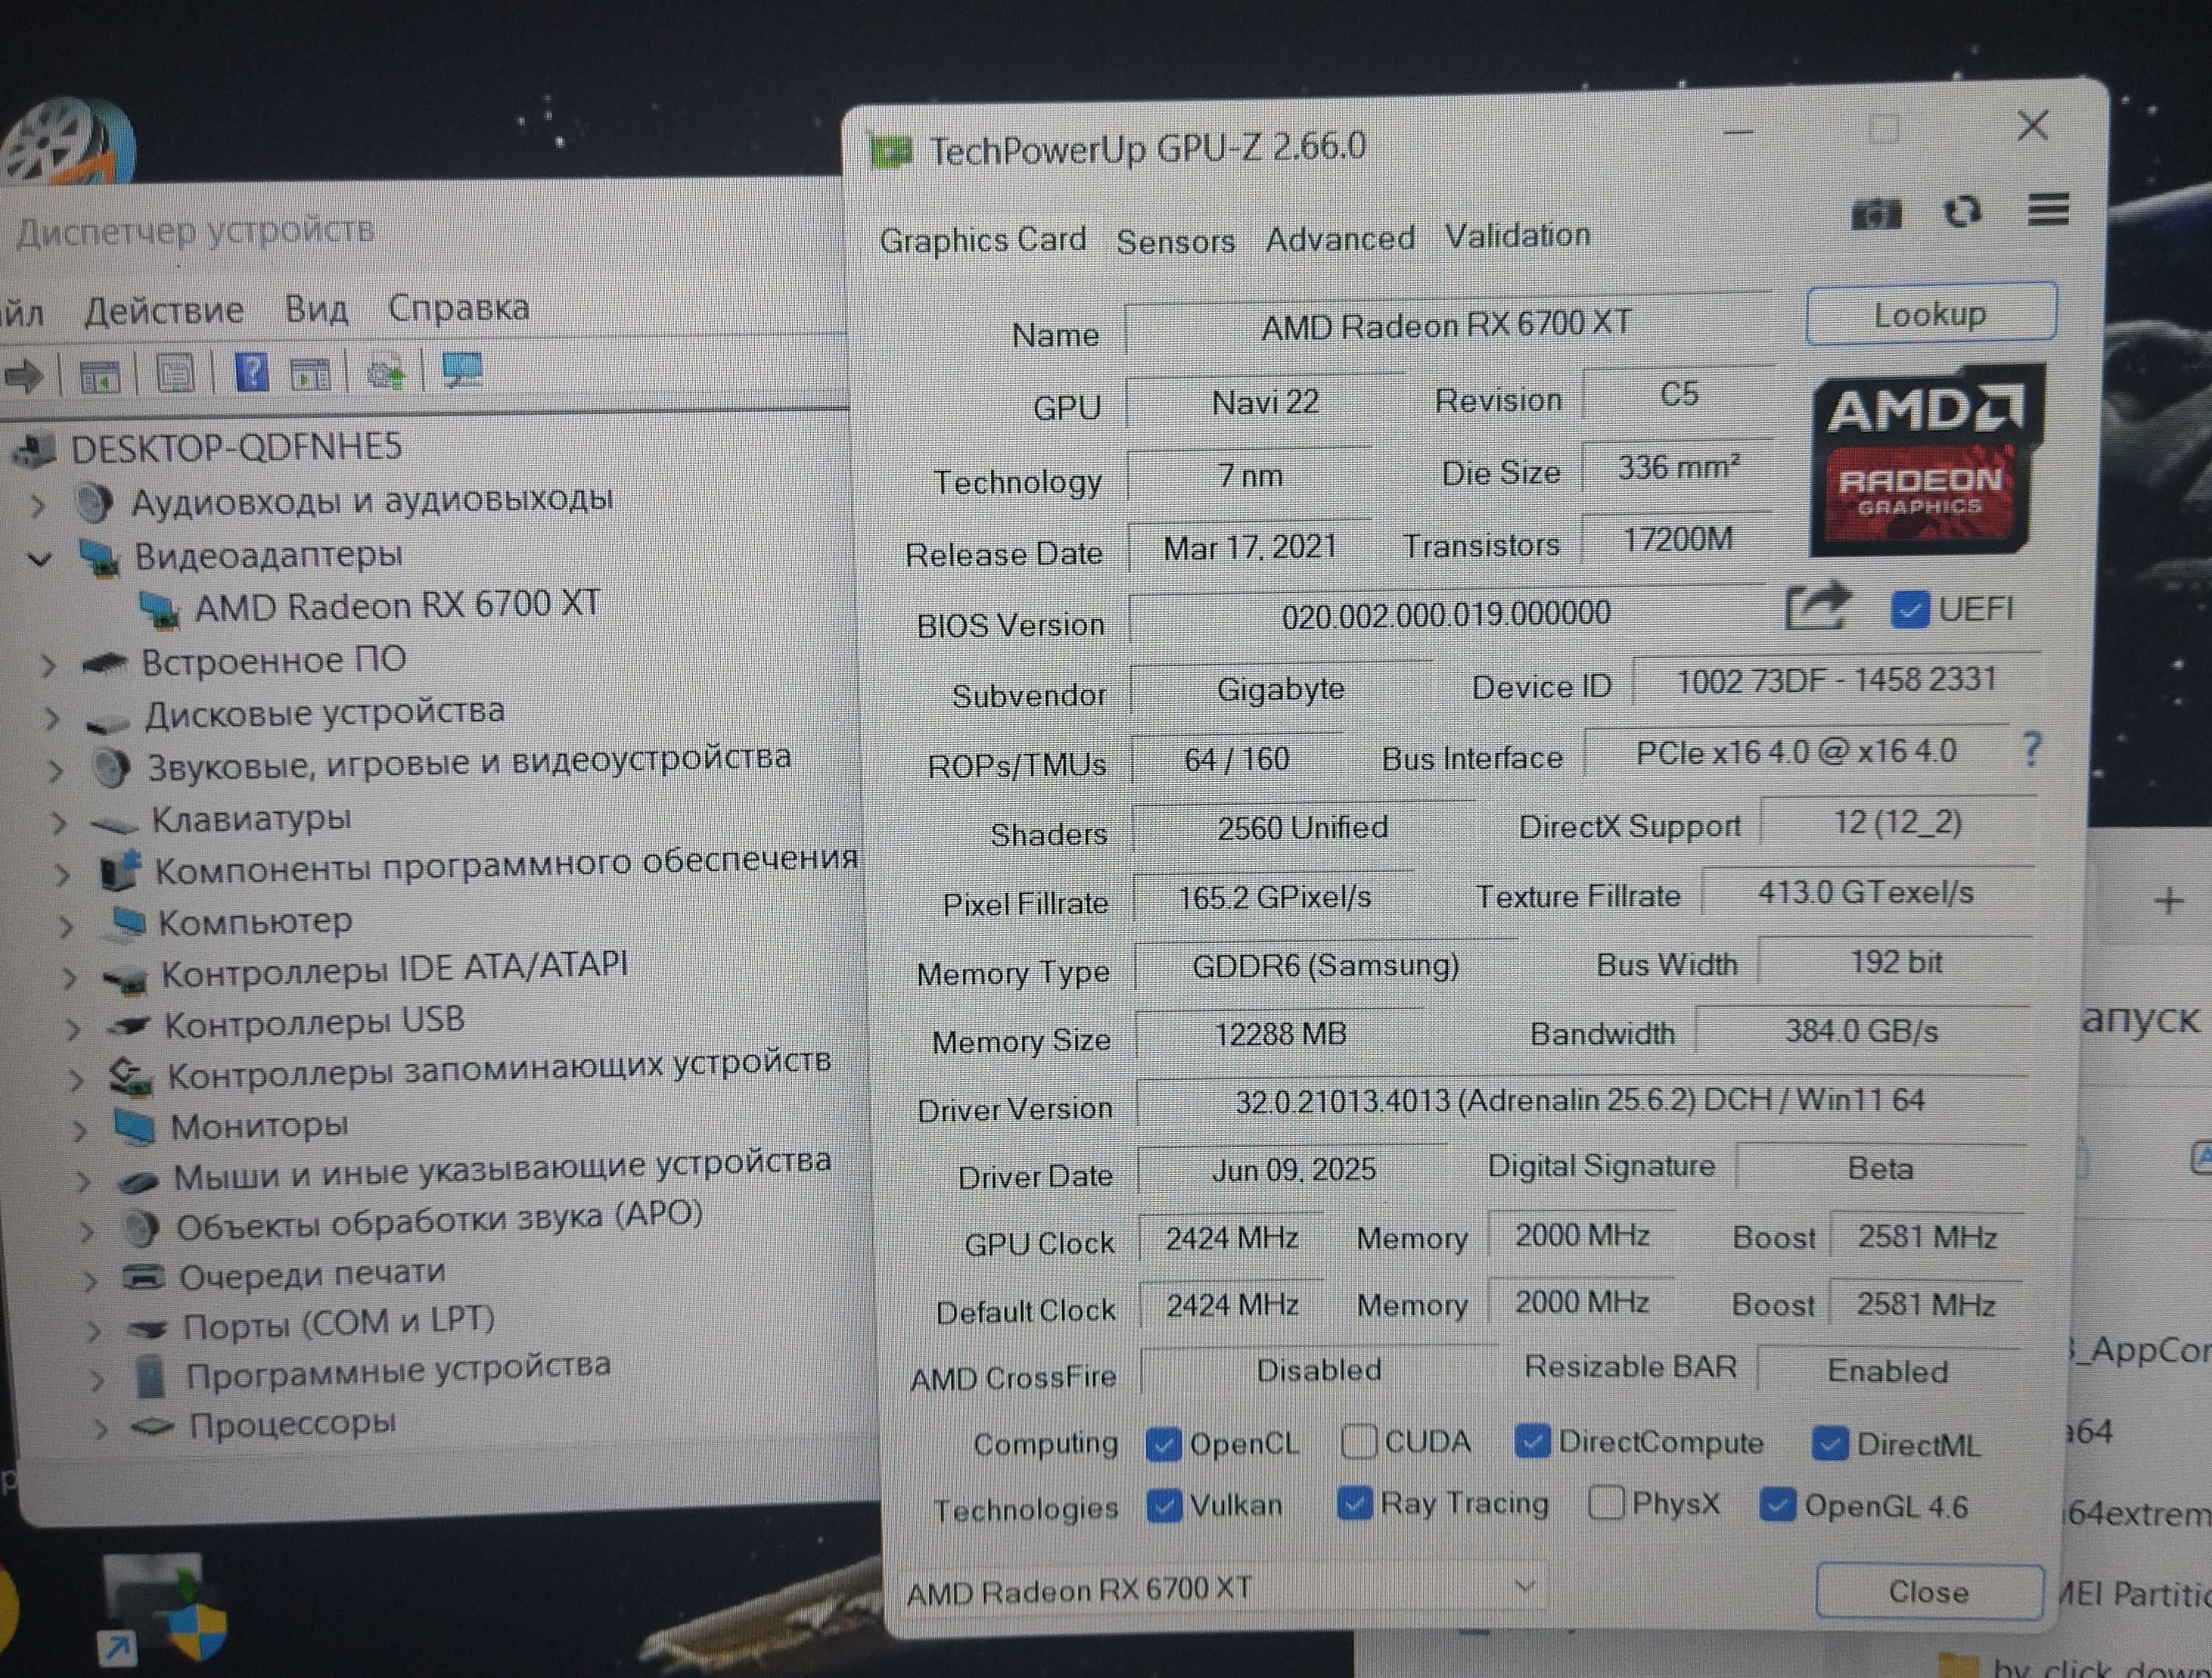This screenshot has width=2212, height=1678.
Task: Click the Lookup button
Action: pos(1931,314)
